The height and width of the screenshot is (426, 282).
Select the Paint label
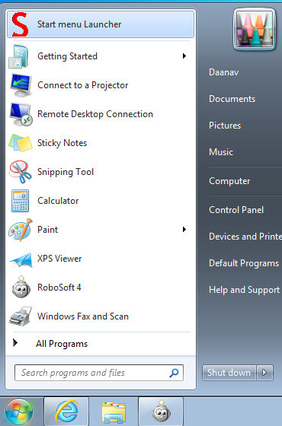tap(47, 230)
